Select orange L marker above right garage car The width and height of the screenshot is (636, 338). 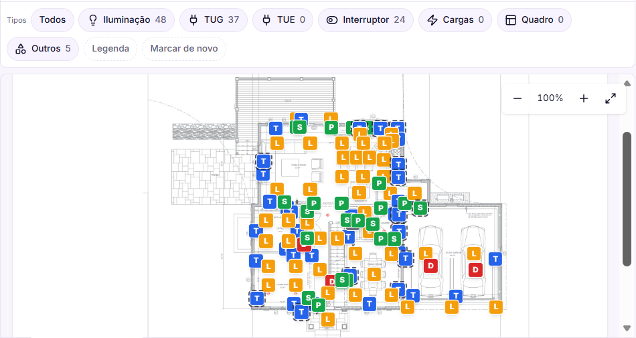click(473, 254)
